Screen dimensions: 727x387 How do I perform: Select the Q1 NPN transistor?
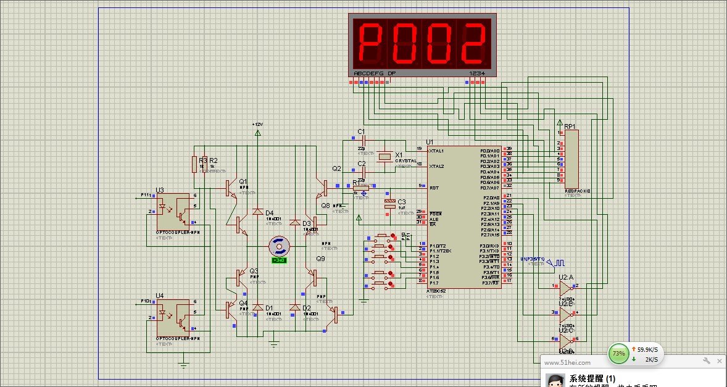pos(230,188)
